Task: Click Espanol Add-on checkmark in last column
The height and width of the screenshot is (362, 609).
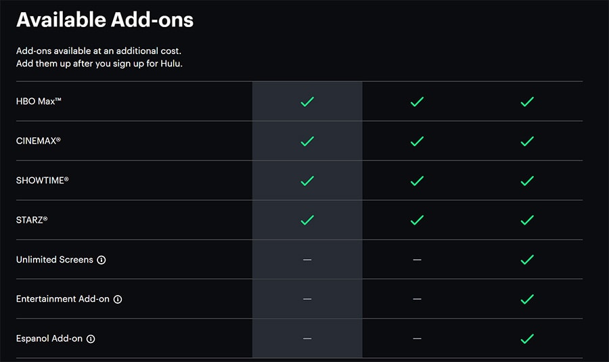Action: tap(527, 339)
